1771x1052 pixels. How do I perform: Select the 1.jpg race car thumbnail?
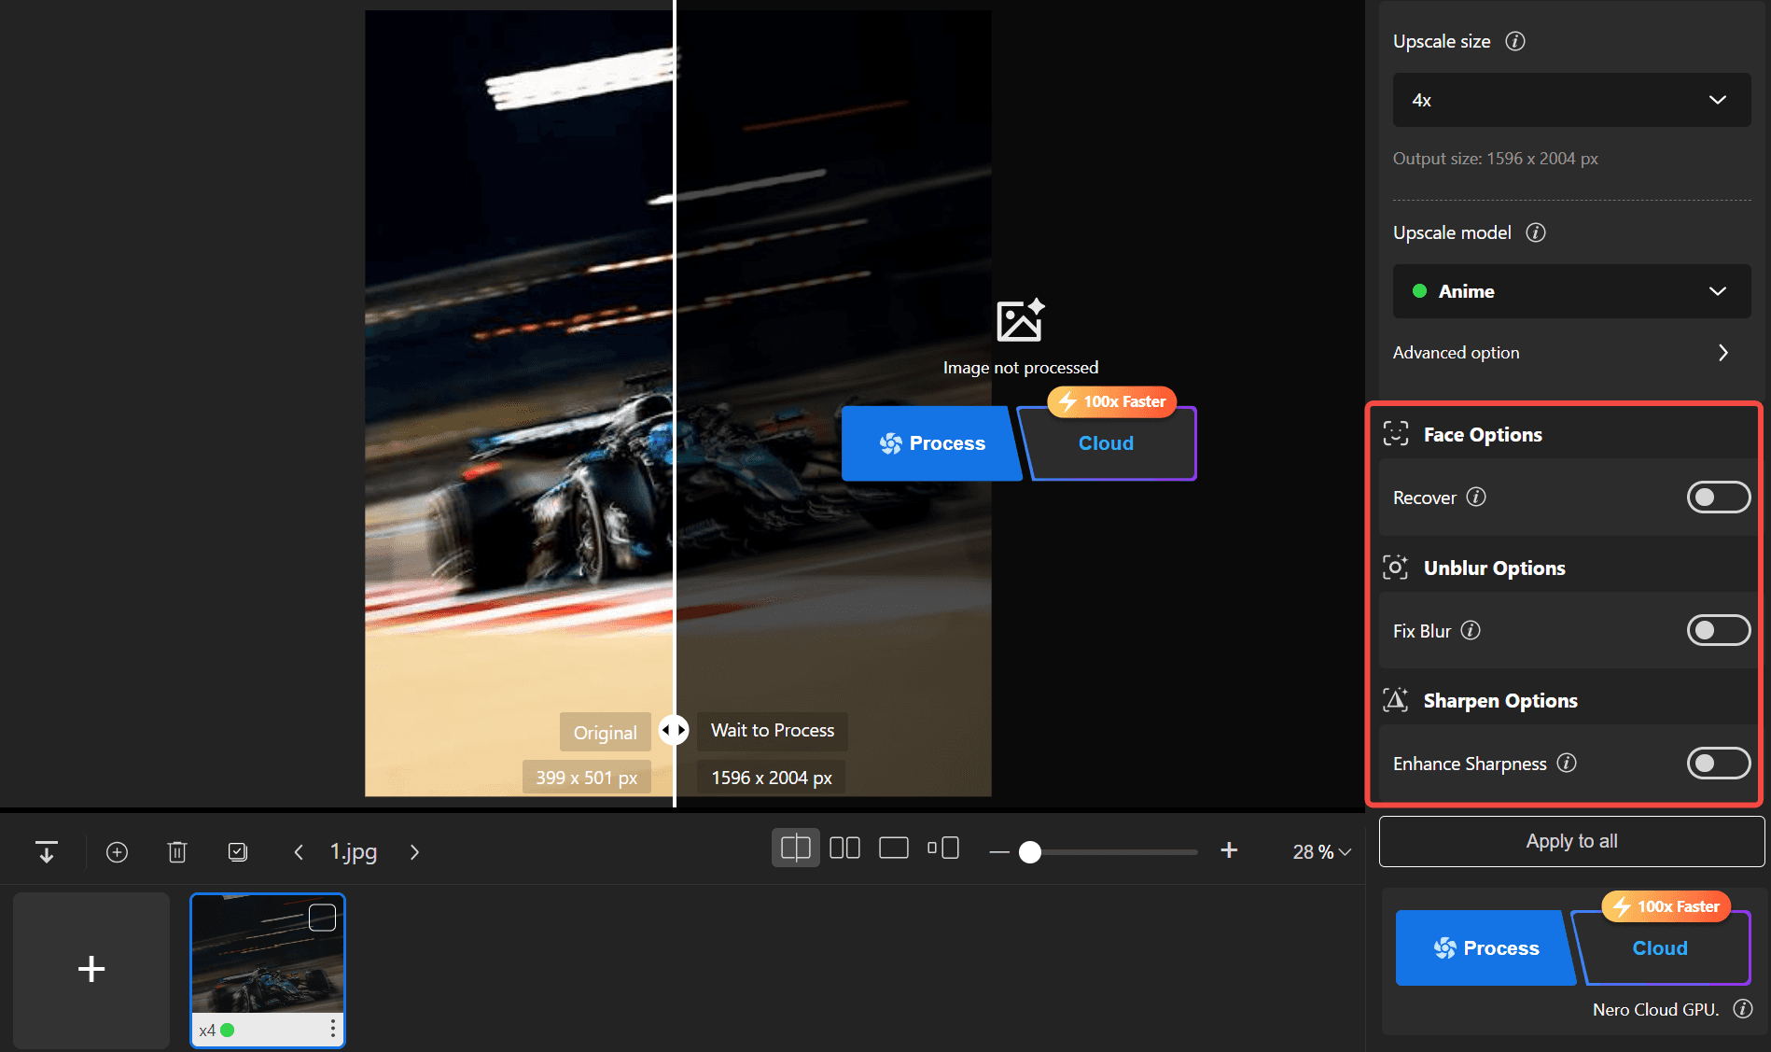268,969
